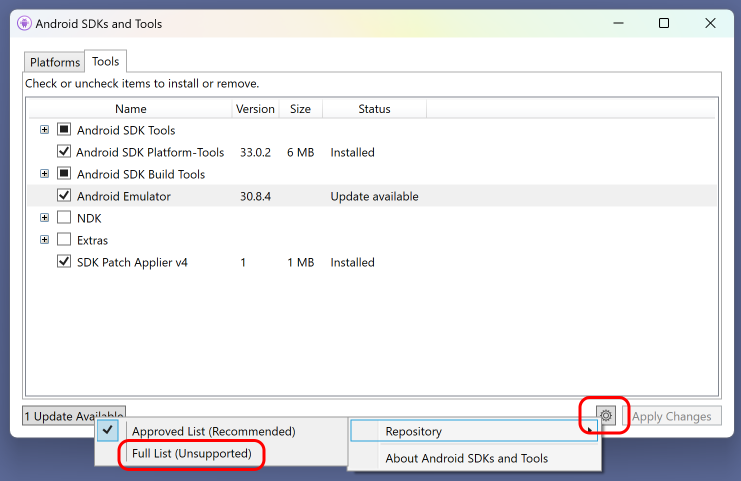Image resolution: width=741 pixels, height=481 pixels.
Task: Check the NDK checkbox
Action: pyautogui.click(x=64, y=217)
